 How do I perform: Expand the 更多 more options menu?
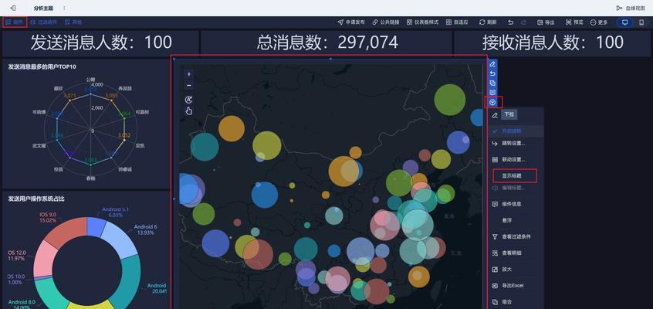click(x=599, y=22)
